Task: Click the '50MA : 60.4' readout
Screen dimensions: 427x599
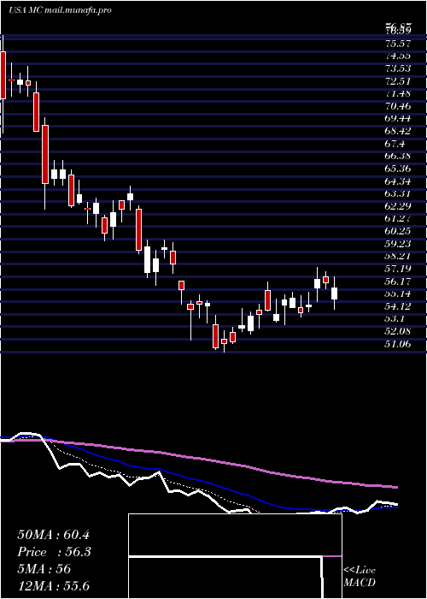Action: pos(53,535)
